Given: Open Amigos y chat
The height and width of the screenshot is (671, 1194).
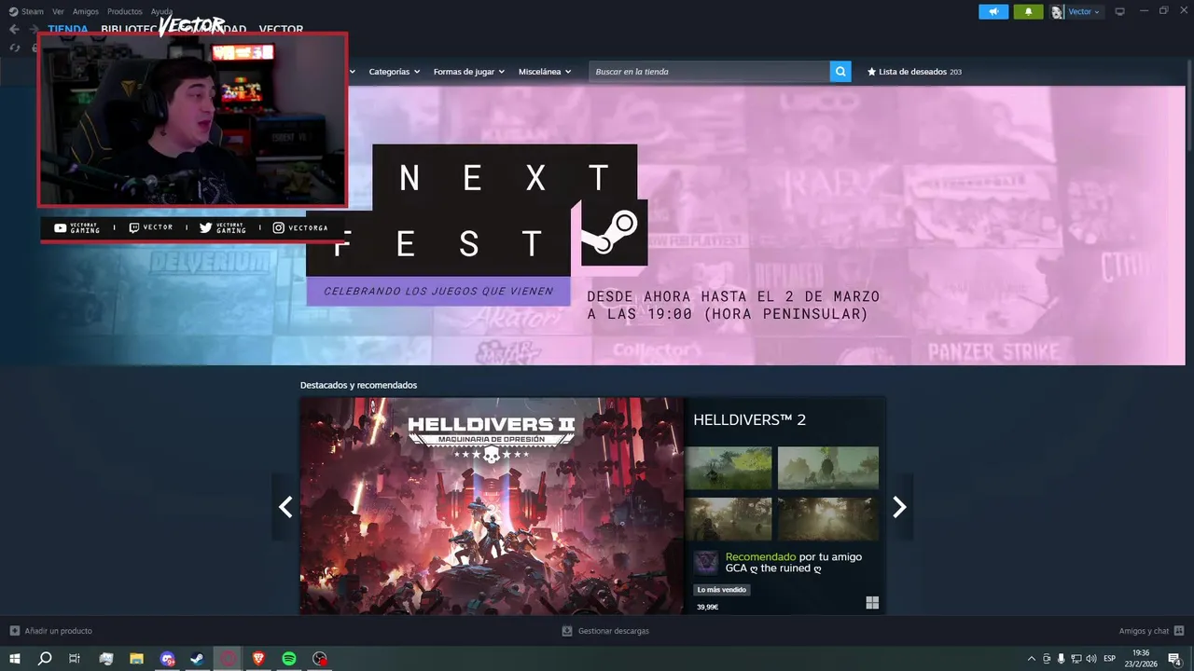Looking at the screenshot, I should (x=1144, y=631).
